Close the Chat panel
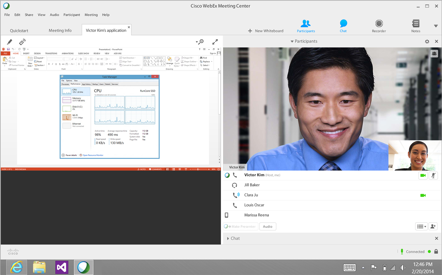The width and height of the screenshot is (442, 275). 436,238
